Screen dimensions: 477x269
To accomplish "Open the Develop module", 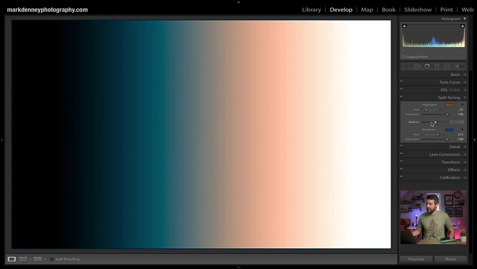I will pyautogui.click(x=341, y=10).
